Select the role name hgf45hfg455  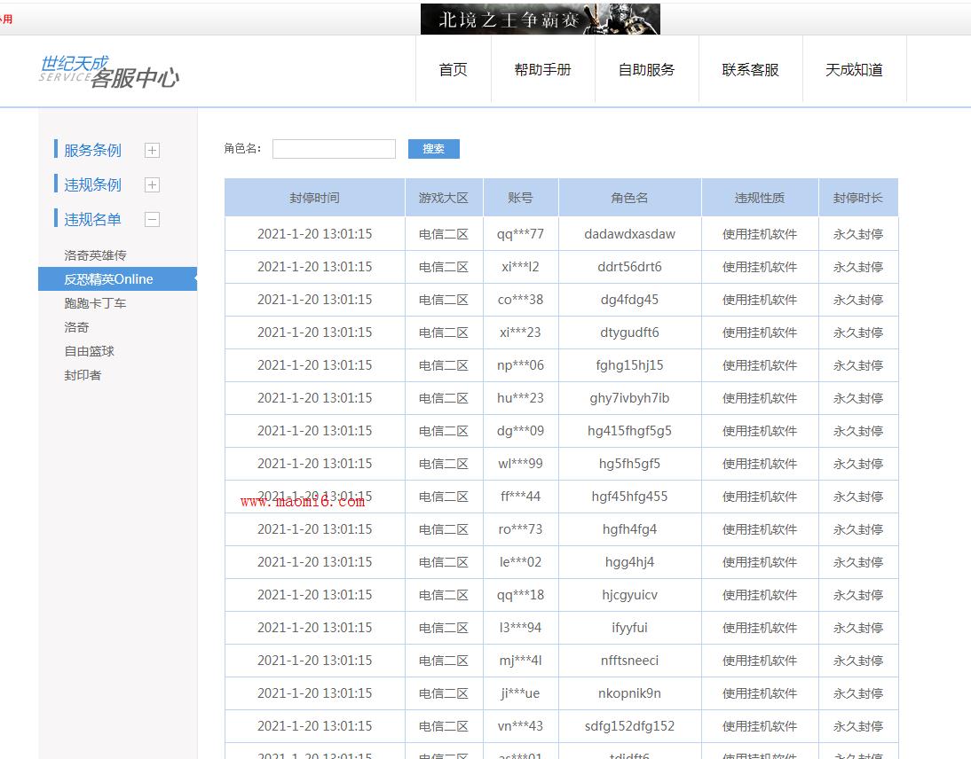point(630,497)
